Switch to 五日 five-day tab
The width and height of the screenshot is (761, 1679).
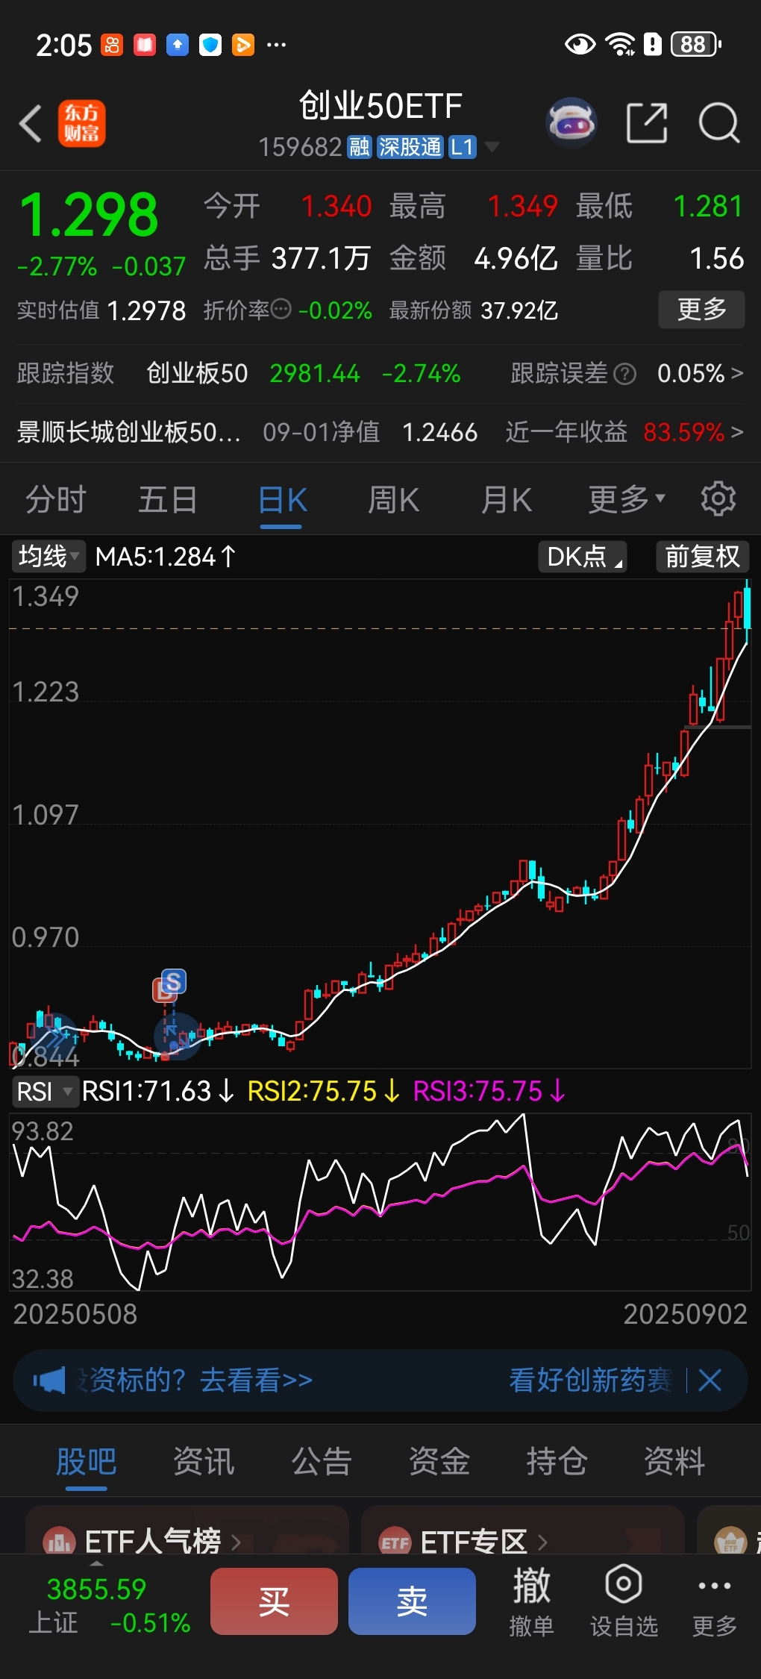[x=168, y=499]
